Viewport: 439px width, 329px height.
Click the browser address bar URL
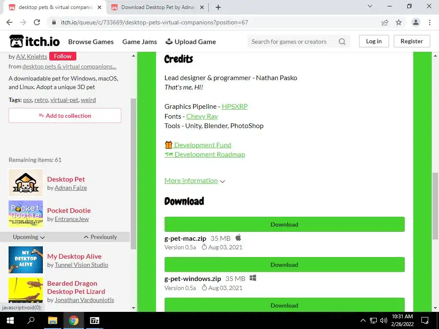pos(154,22)
